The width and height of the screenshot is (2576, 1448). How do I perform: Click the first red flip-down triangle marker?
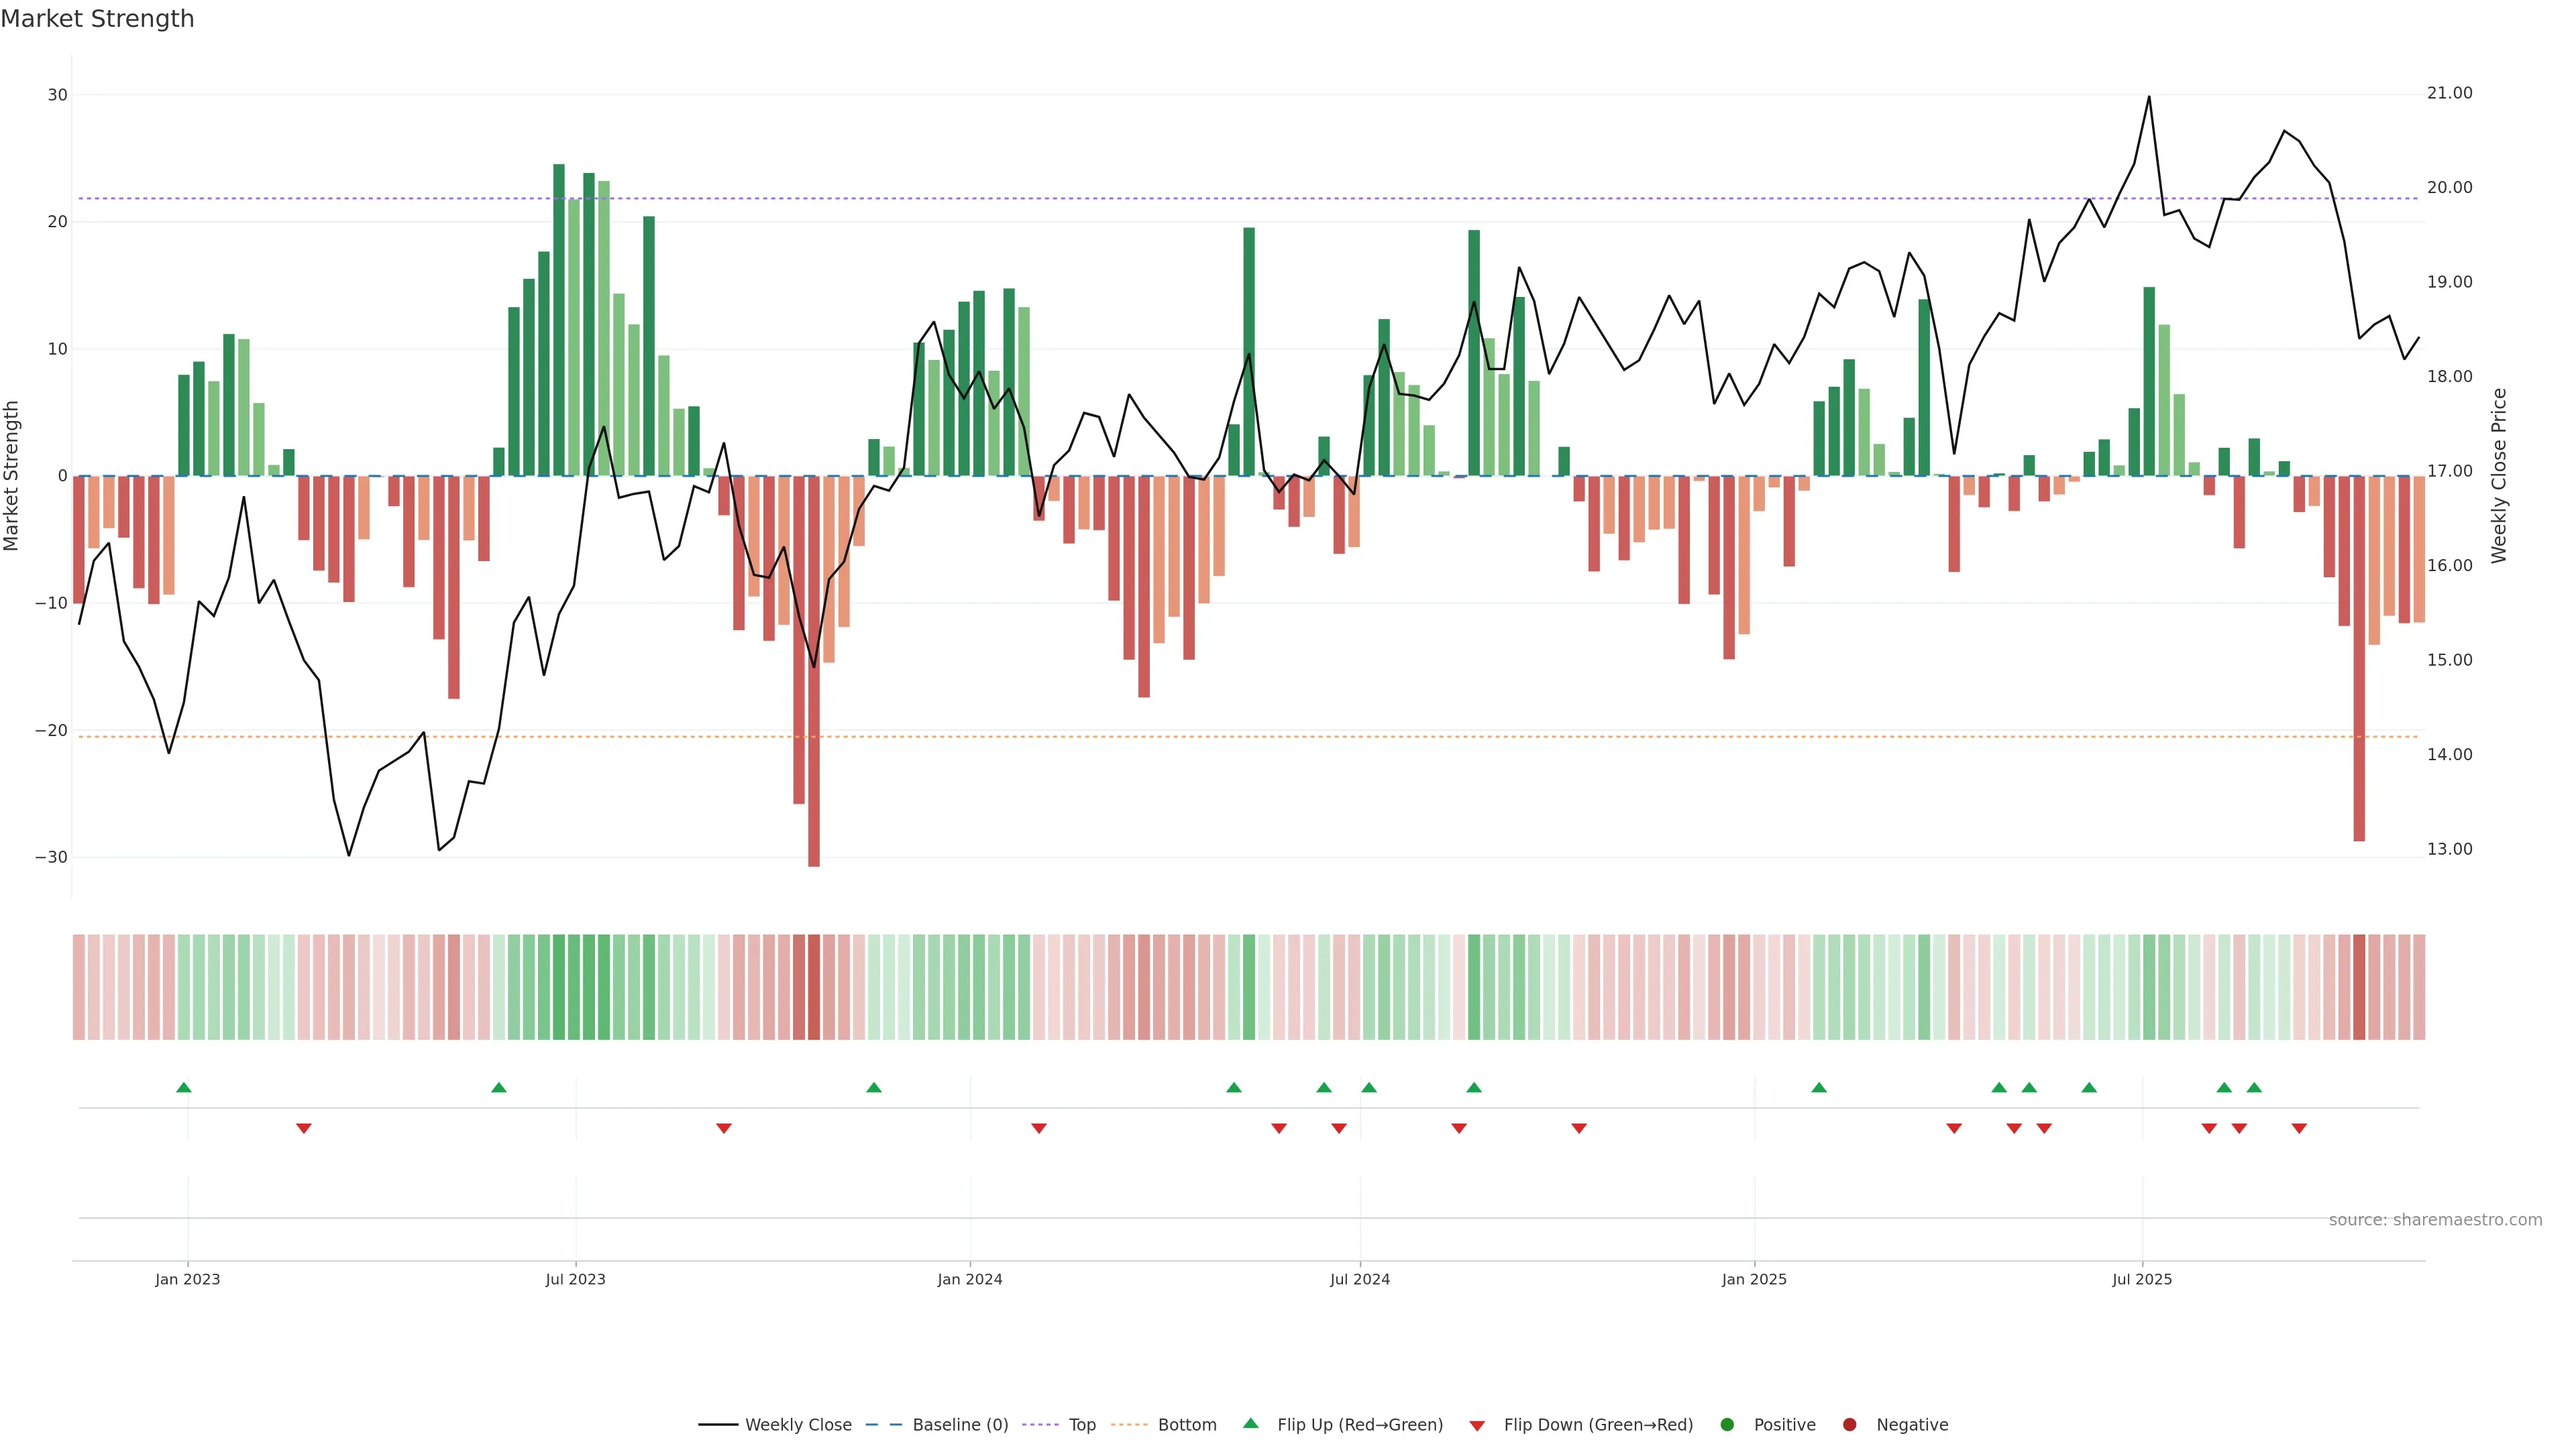click(x=304, y=1128)
